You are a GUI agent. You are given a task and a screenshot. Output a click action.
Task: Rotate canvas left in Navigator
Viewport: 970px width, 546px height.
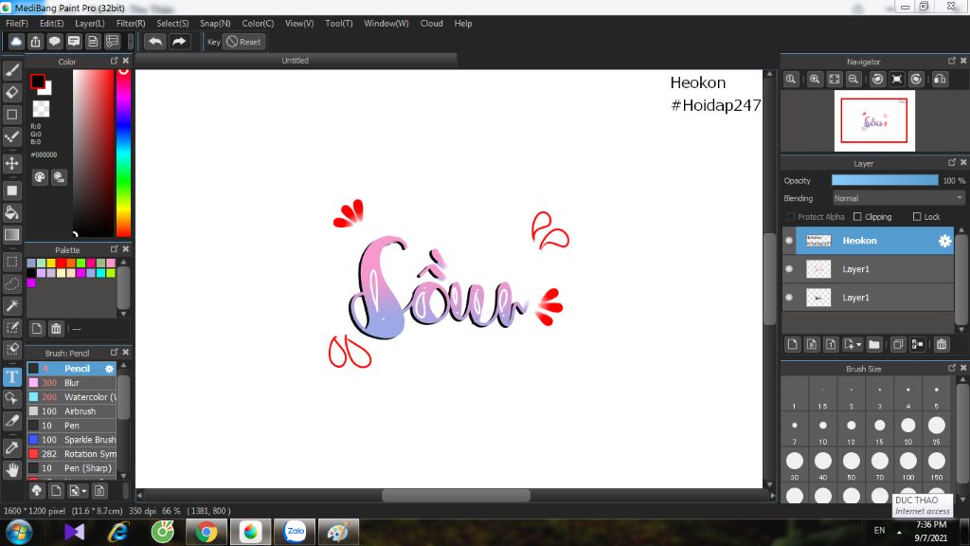(877, 80)
